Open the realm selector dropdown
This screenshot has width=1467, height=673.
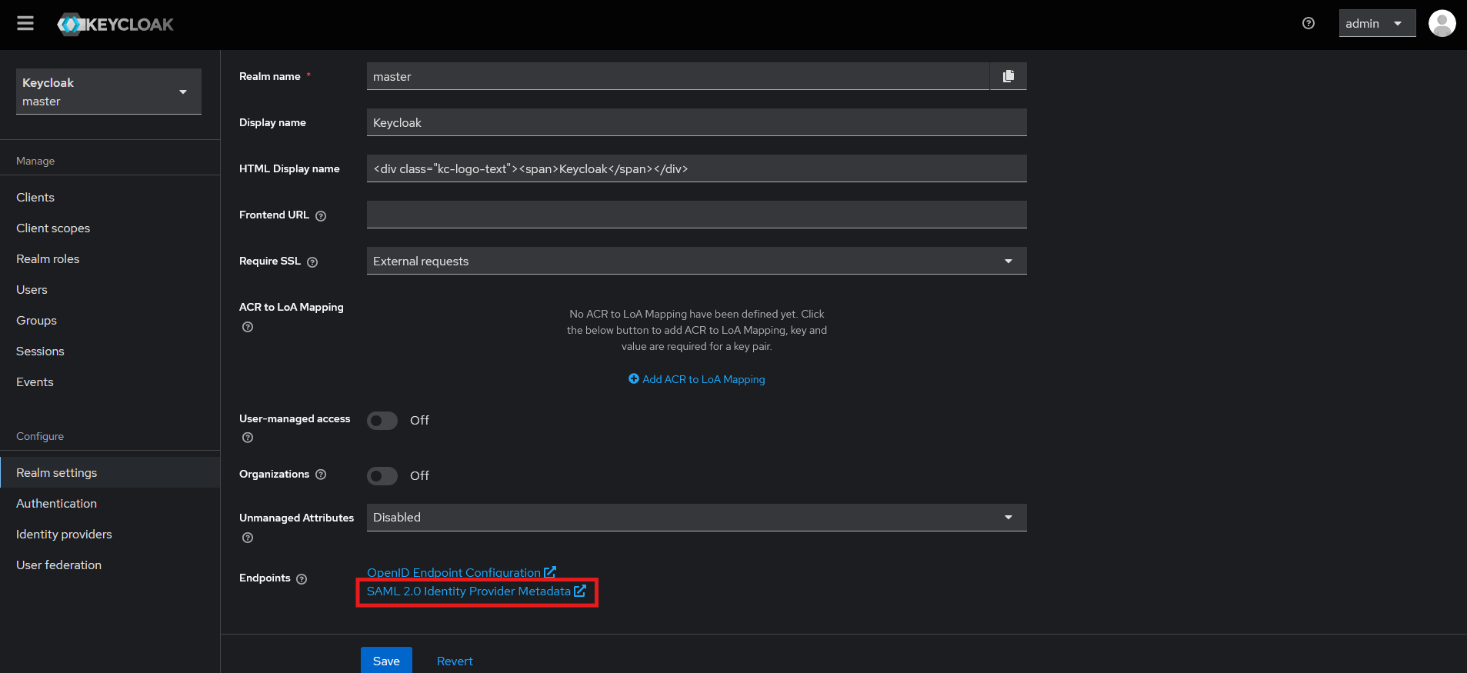[x=108, y=92]
